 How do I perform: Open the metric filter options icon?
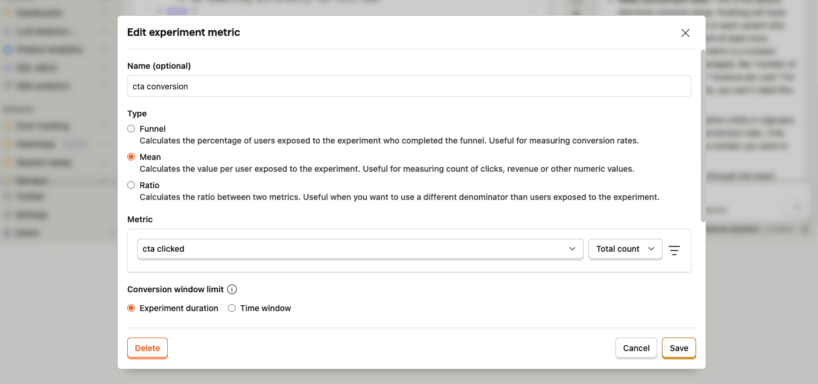click(674, 250)
